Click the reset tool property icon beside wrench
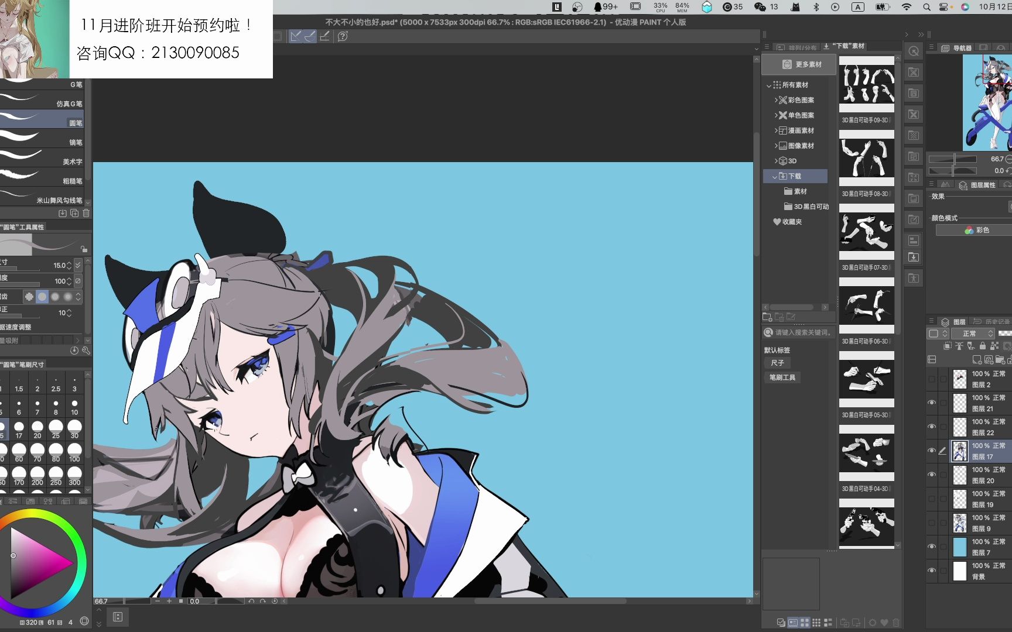This screenshot has width=1012, height=632. (x=74, y=351)
